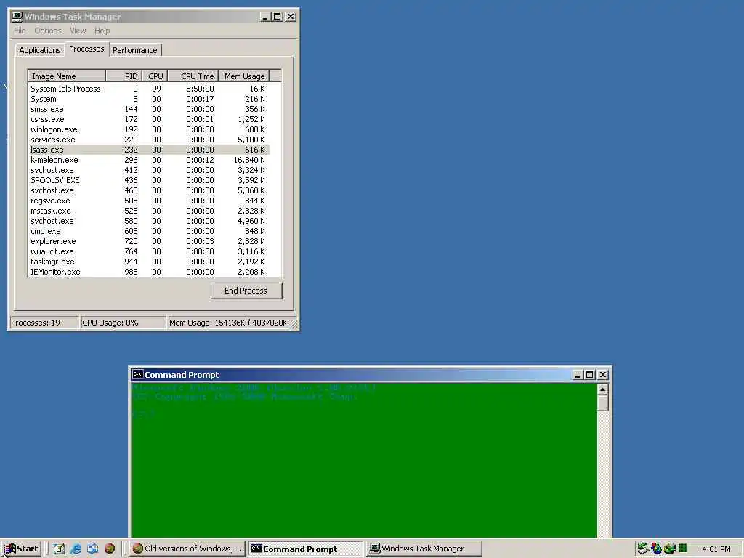
Task: Click the colorful figures system tray icon
Action: (x=656, y=549)
